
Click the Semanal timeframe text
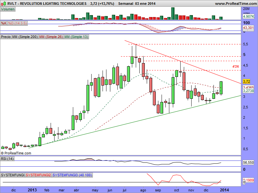click(126, 4)
